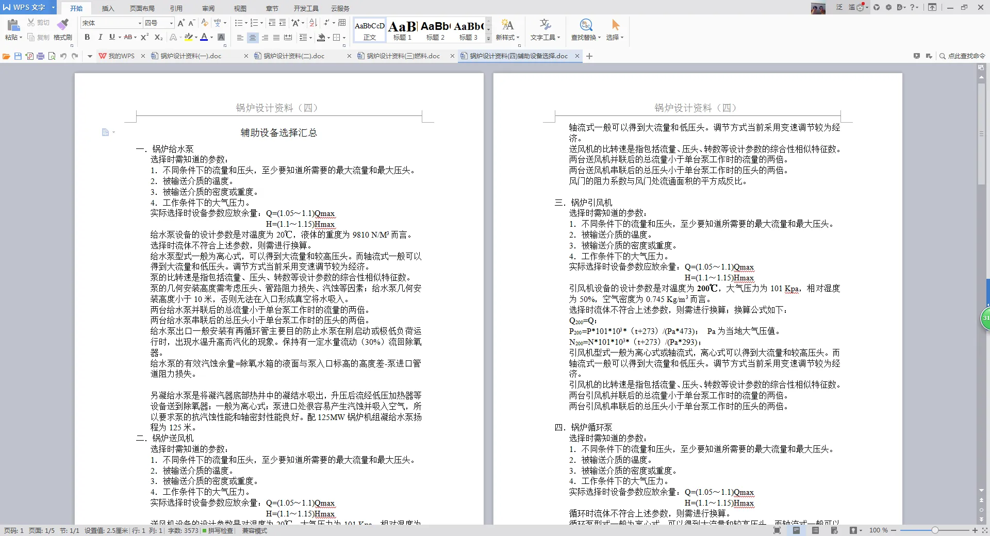Click the Paste (粘贴) clipboard icon

[13, 25]
